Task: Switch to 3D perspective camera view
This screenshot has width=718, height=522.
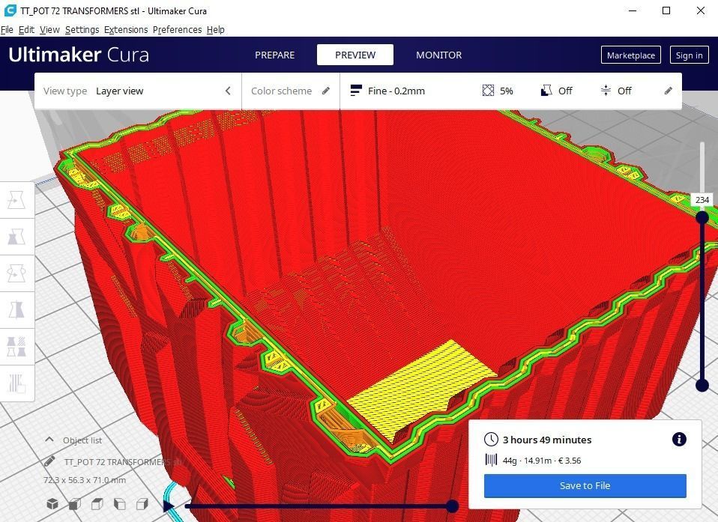Action: (x=52, y=504)
